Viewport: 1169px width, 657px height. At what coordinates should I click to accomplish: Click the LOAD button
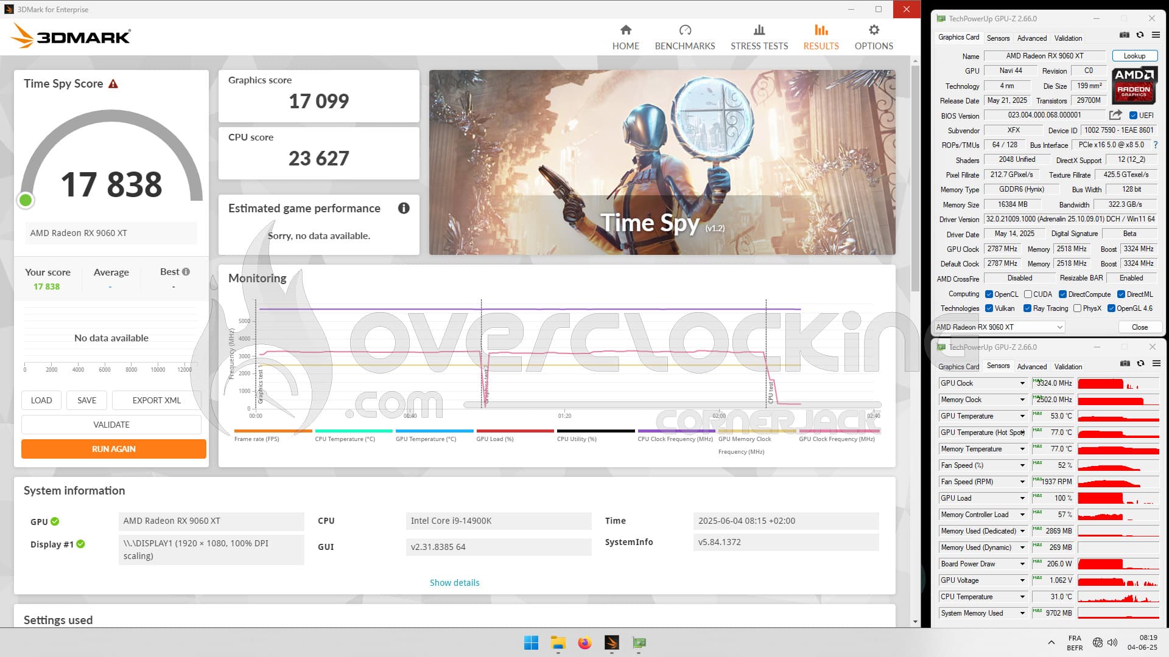pos(41,400)
